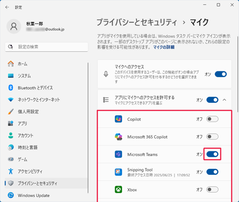Enable microphone for Xbox
Screen dimensions: 239x202
[x=212, y=190]
